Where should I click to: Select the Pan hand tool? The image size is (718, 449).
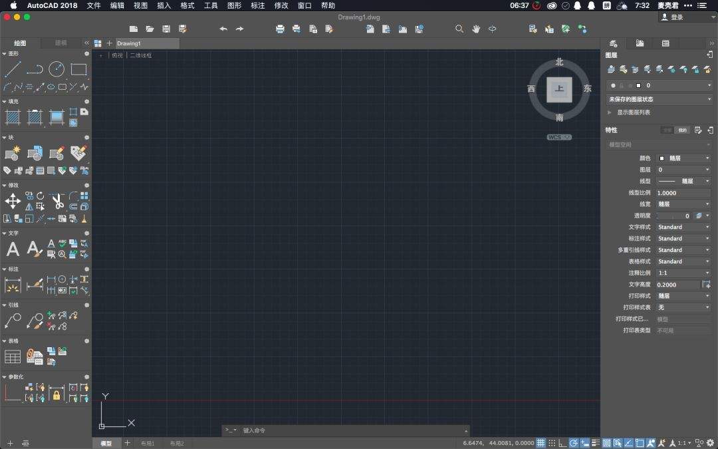point(476,29)
